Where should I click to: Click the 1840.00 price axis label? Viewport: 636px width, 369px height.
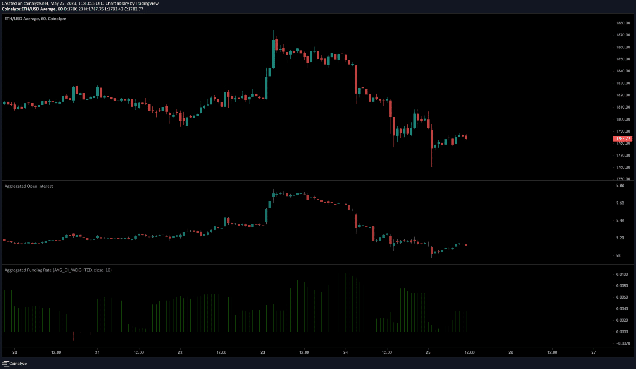tap(623, 71)
